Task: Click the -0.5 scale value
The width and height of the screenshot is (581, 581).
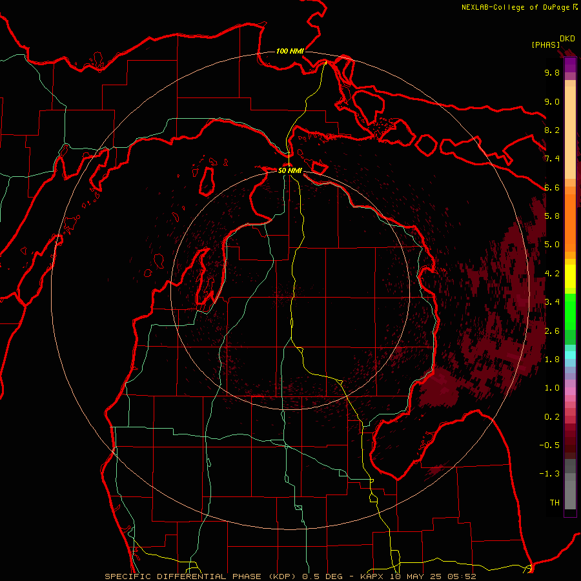Action: point(549,445)
